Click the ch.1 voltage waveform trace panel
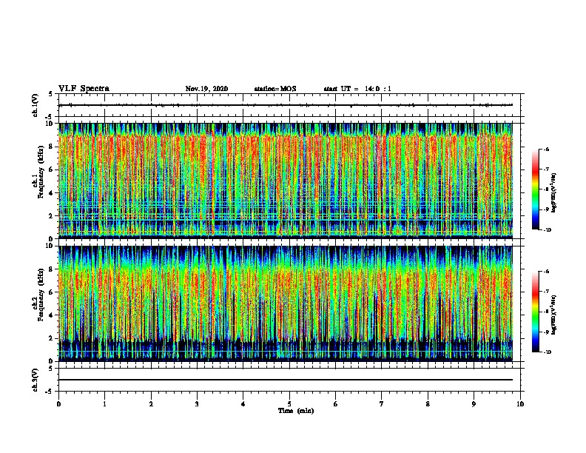586x453 pixels. click(291, 105)
